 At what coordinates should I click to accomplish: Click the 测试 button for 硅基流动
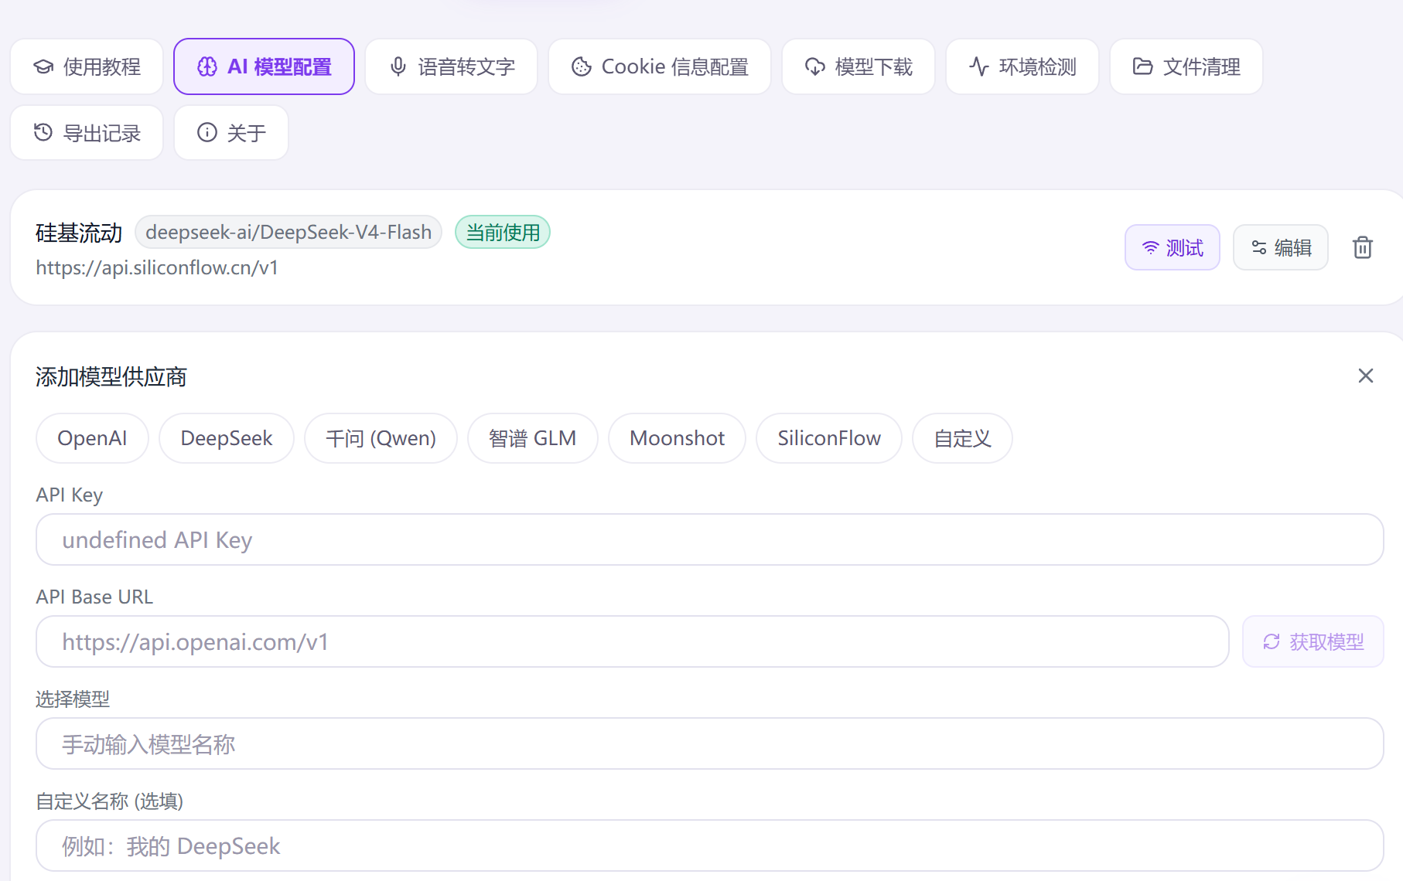[1172, 247]
